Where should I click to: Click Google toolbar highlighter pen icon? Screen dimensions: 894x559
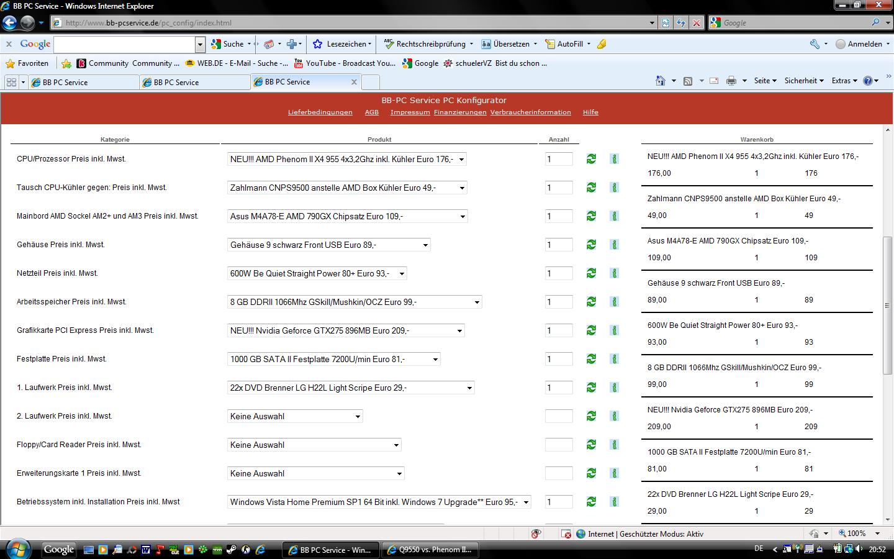click(602, 44)
